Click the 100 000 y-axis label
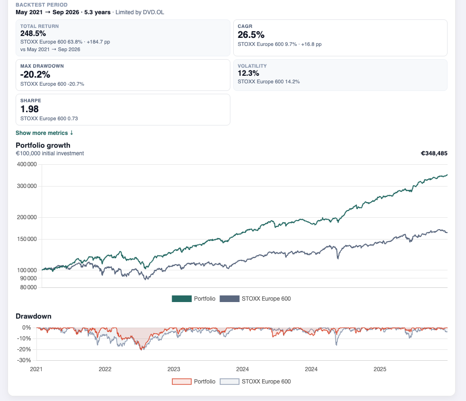This screenshot has width=466, height=401. tap(27, 270)
